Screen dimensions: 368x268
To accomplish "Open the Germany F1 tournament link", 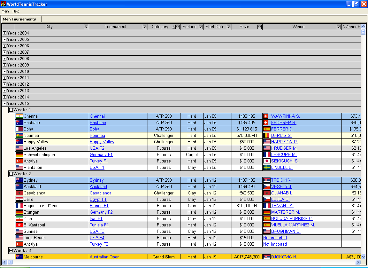I will (101, 154).
